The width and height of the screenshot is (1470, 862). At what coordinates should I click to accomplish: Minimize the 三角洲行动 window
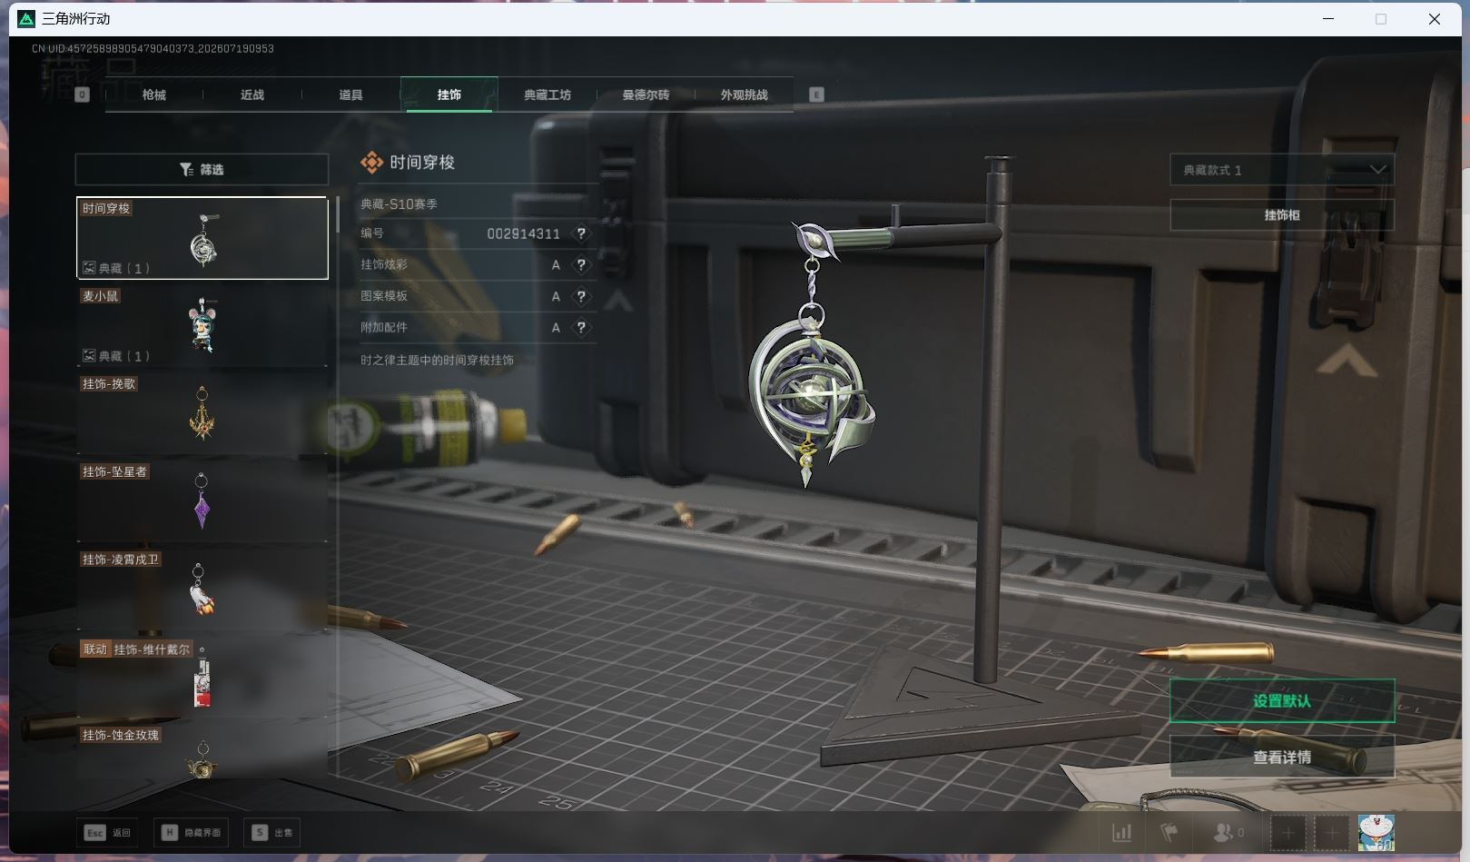tap(1328, 18)
